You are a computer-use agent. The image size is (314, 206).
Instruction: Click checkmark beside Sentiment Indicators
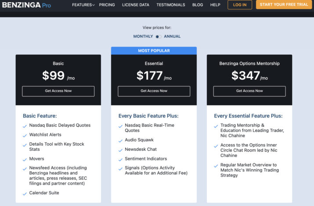pos(120,160)
